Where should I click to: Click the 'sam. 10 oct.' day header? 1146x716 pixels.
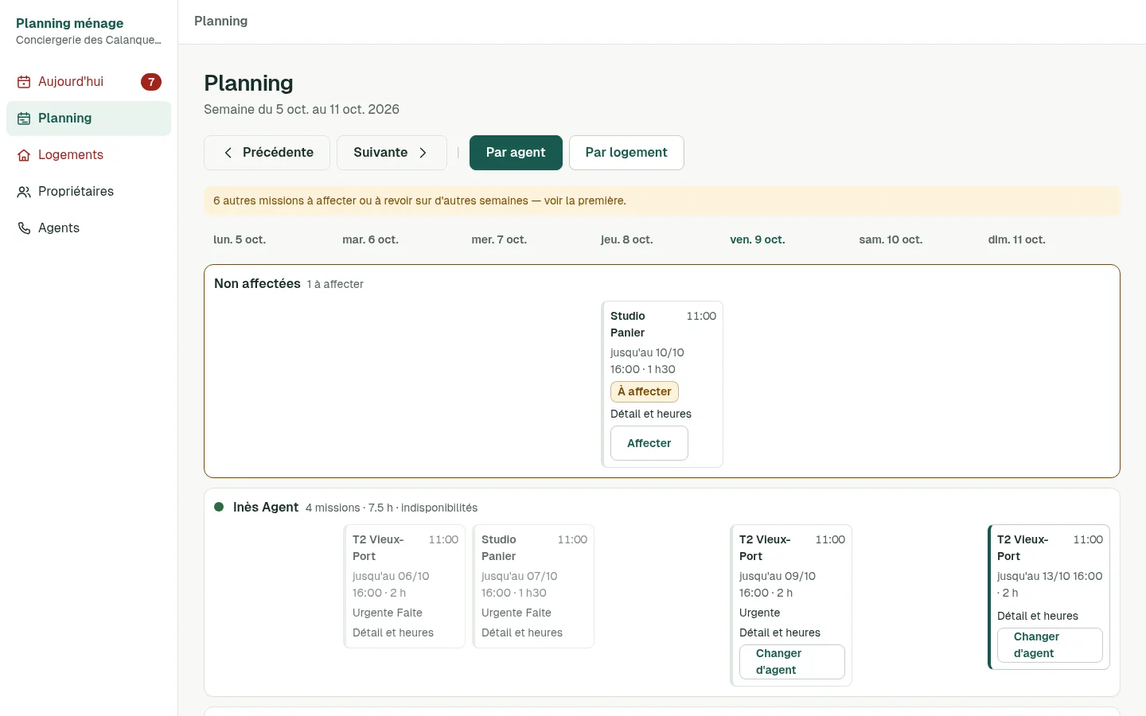point(891,239)
